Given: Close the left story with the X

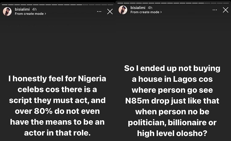Looking at the screenshot, I should tap(110, 12).
